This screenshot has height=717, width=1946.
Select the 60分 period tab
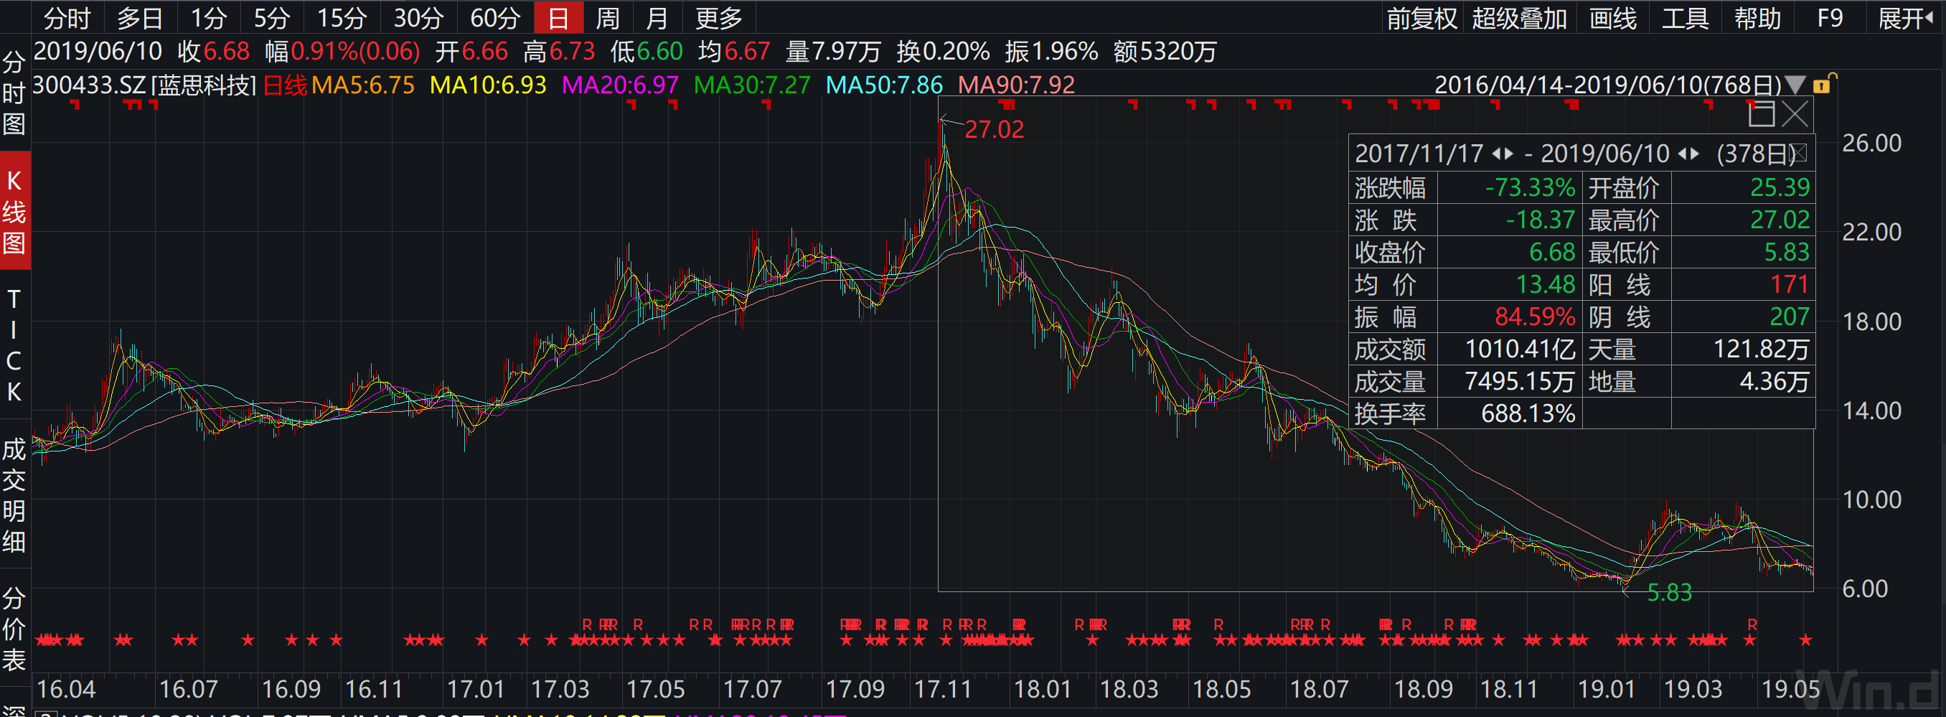[x=495, y=17]
